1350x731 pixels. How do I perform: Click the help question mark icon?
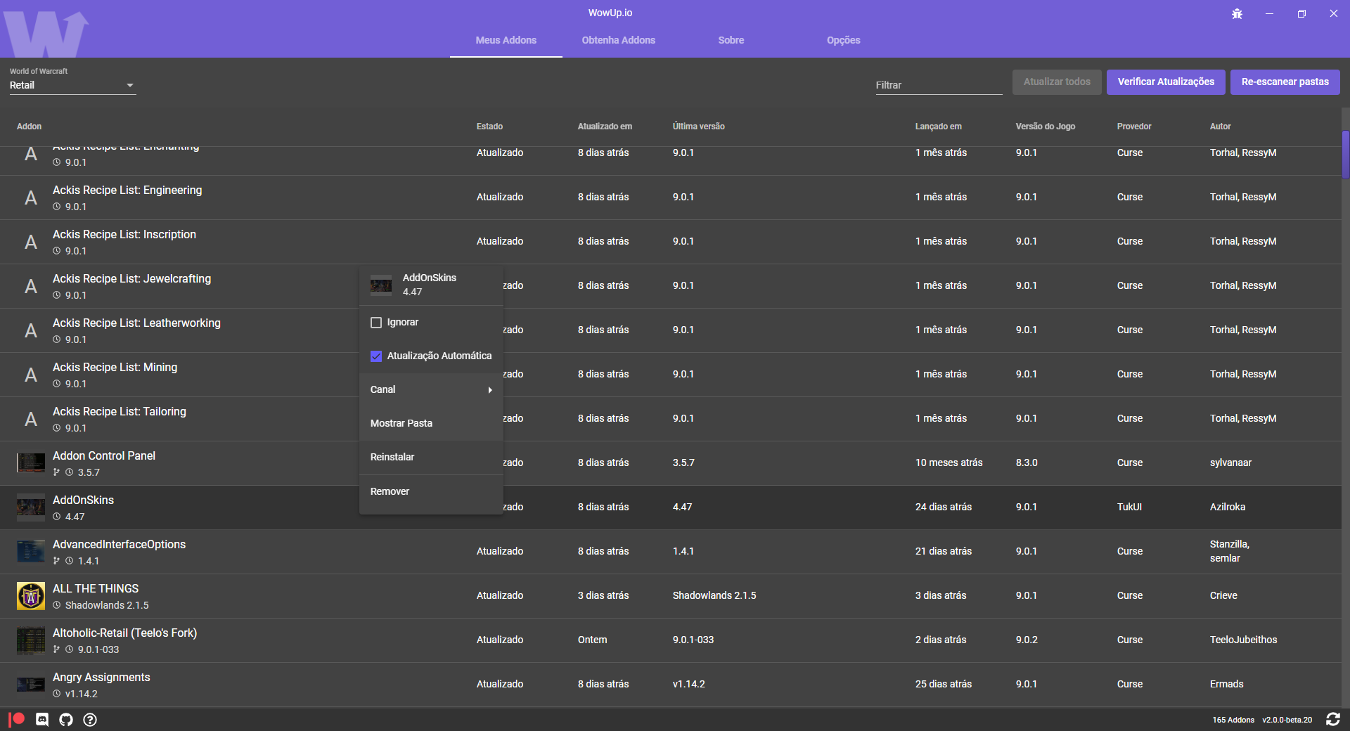pos(89,719)
